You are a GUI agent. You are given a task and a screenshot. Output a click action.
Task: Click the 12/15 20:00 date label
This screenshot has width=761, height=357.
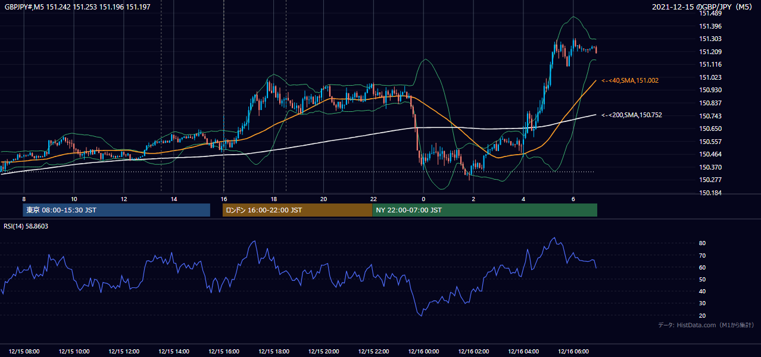coord(323,351)
